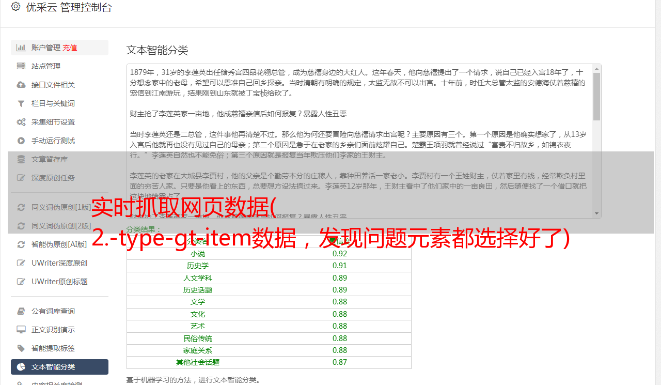Image resolution: width=661 pixels, height=385 pixels.
Task: Click the 历史学 category cell
Action: [x=198, y=266]
